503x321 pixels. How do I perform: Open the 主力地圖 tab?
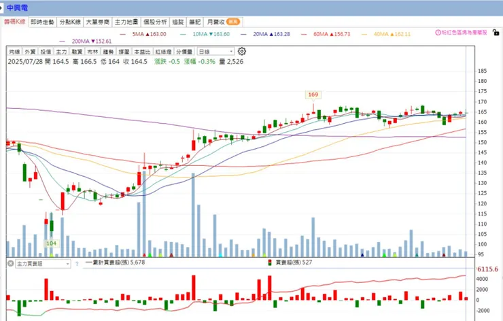(126, 22)
